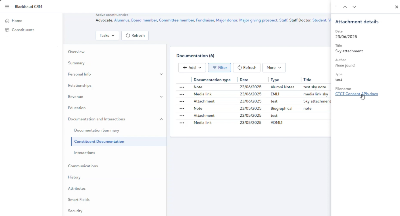Open row menu for VDML1 media link
The height and width of the screenshot is (216, 400).
coord(182,123)
